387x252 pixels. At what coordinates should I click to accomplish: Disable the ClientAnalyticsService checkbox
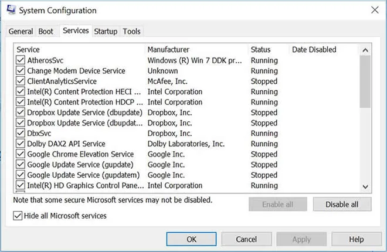click(x=21, y=81)
